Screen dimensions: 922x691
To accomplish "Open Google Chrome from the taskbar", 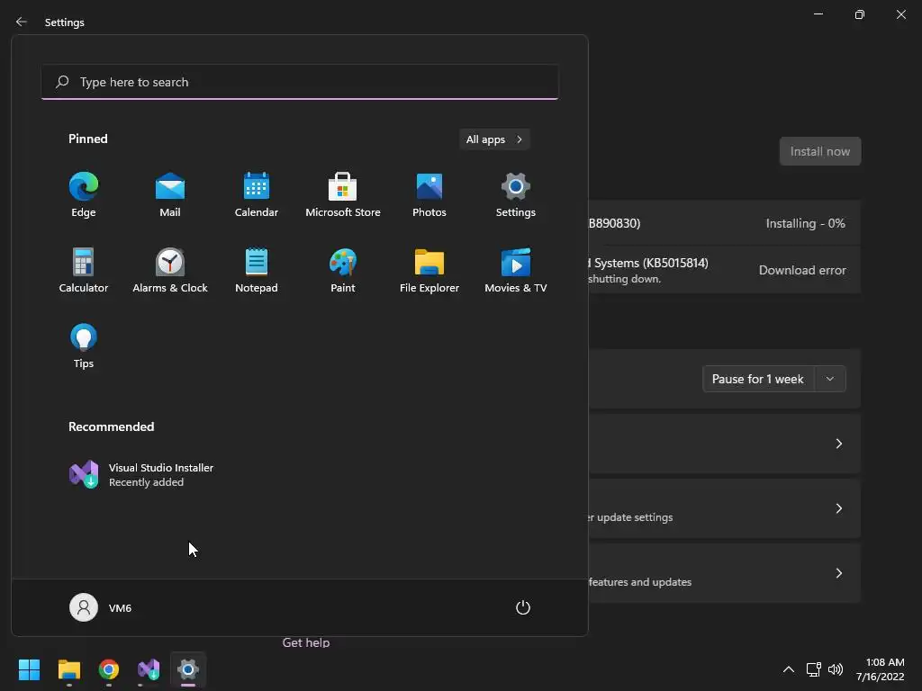I will (109, 669).
